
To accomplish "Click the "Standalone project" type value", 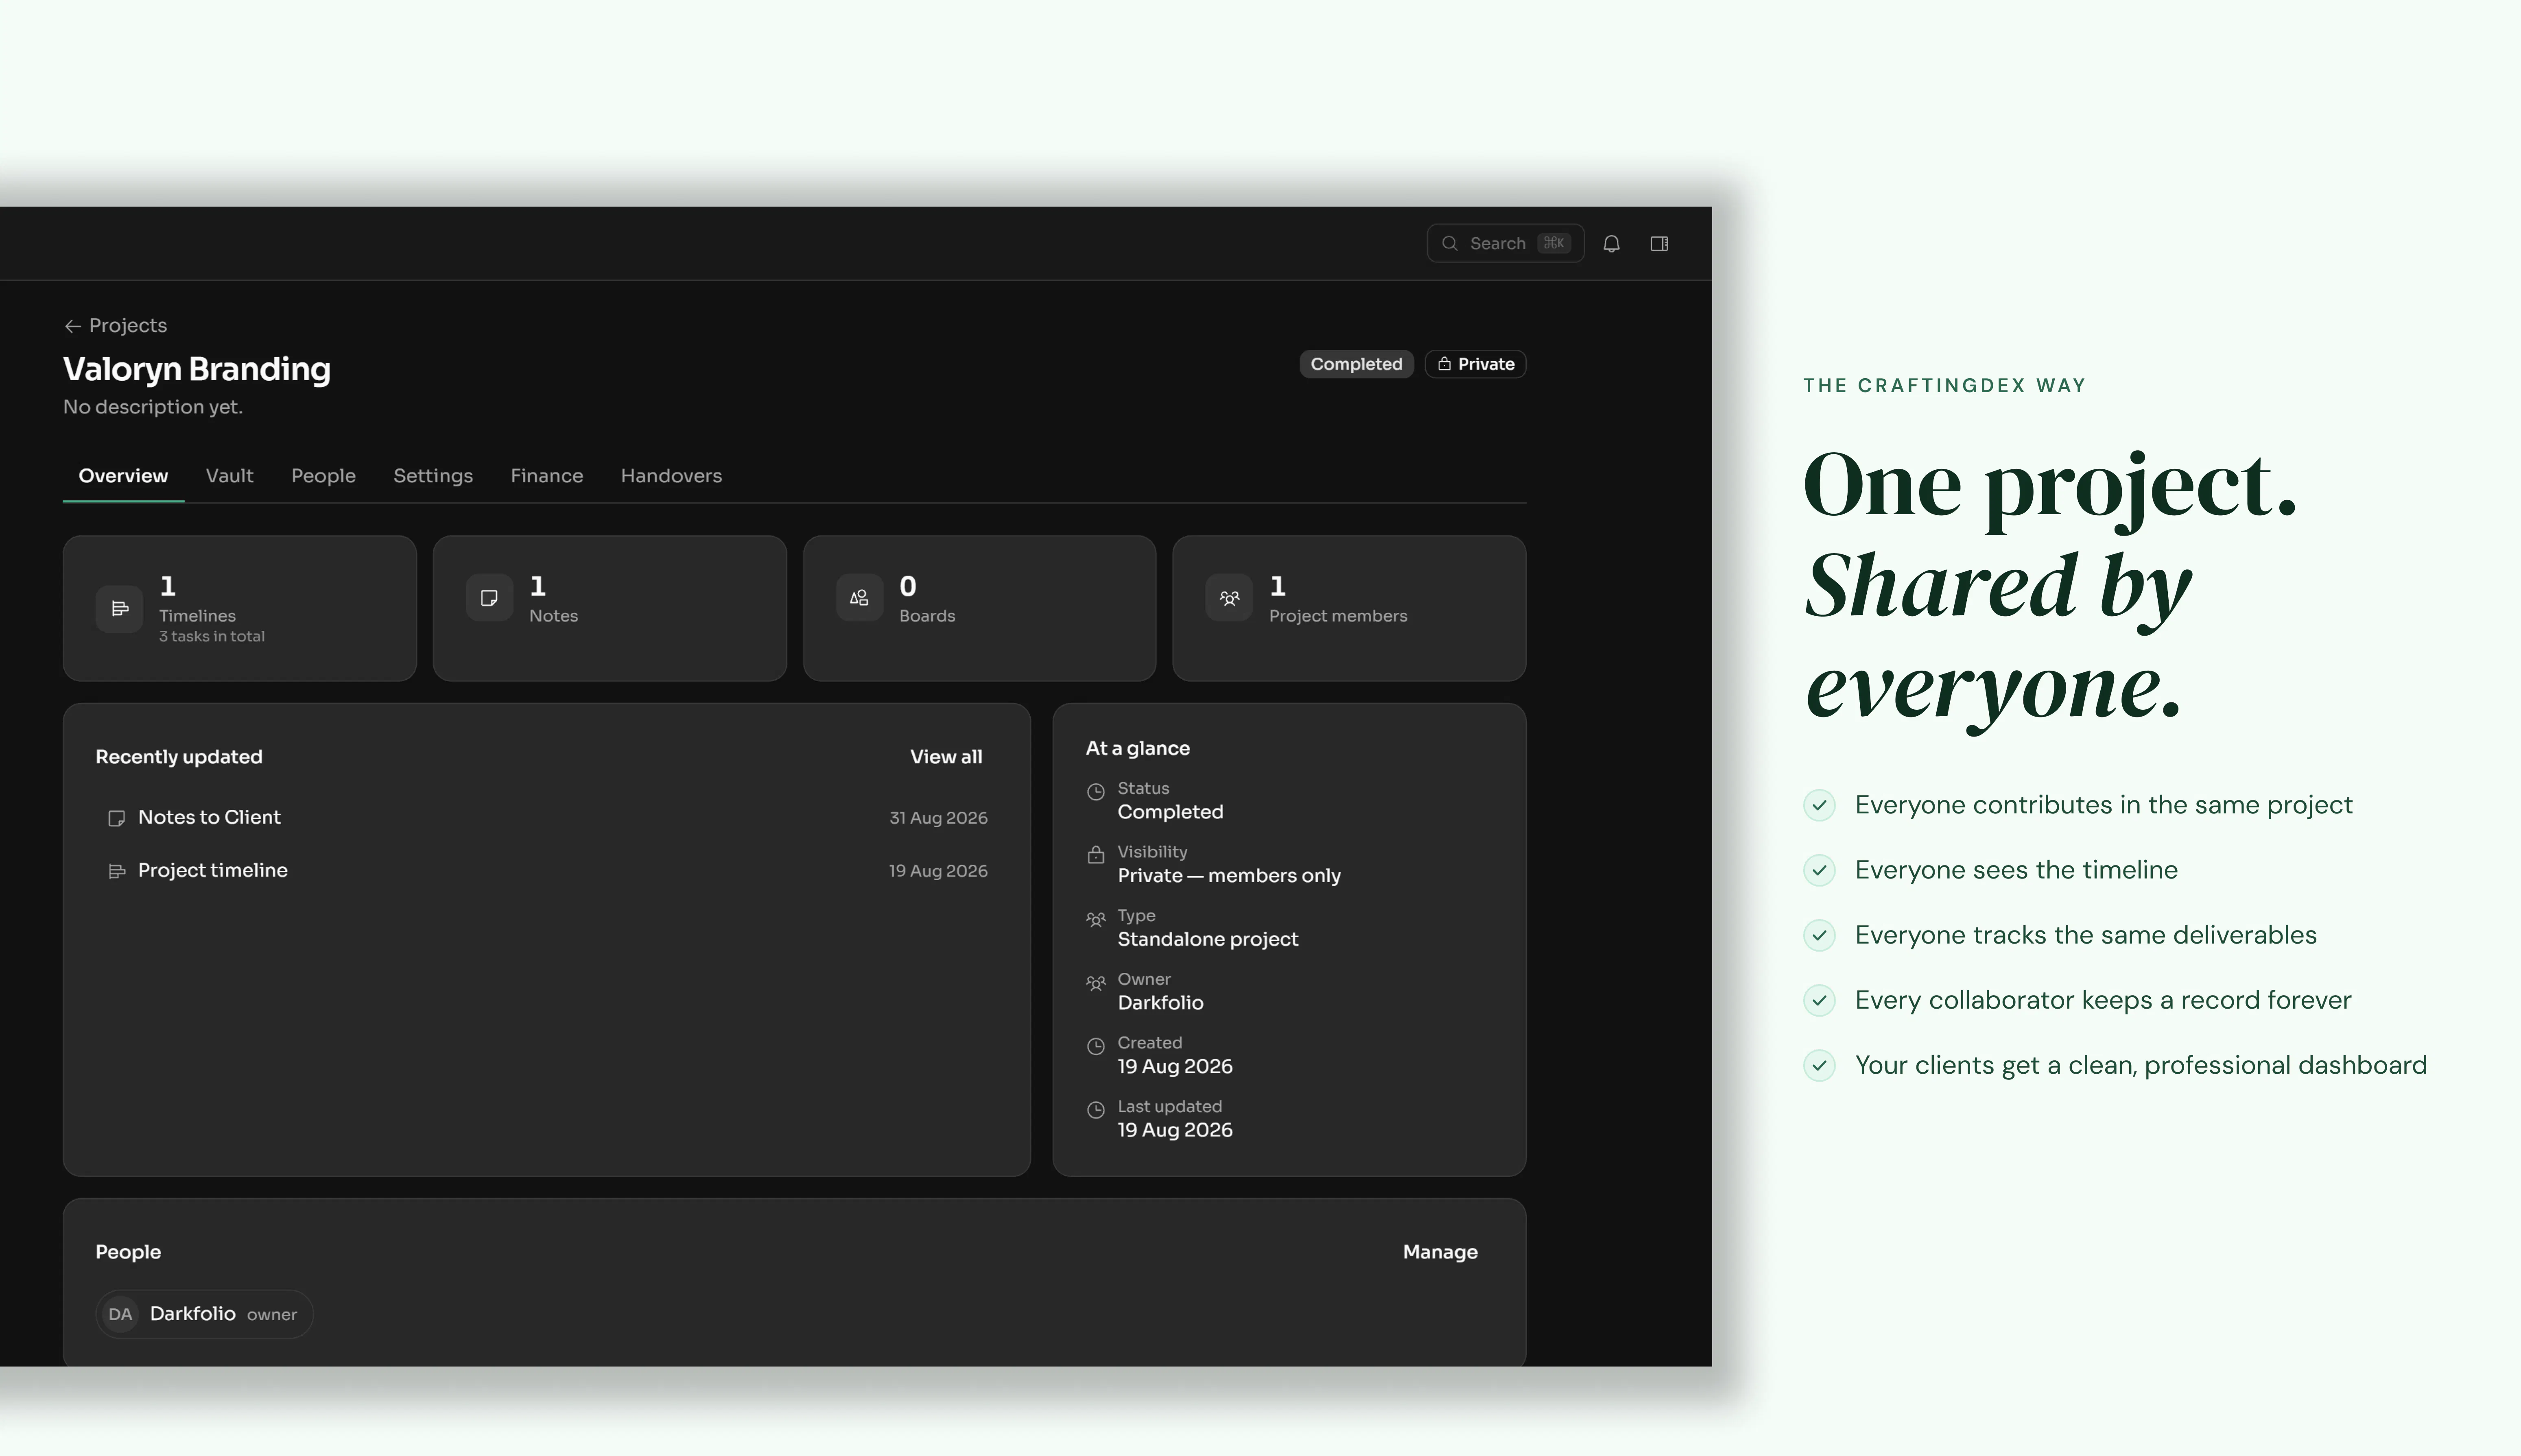I will click(x=1208, y=940).
